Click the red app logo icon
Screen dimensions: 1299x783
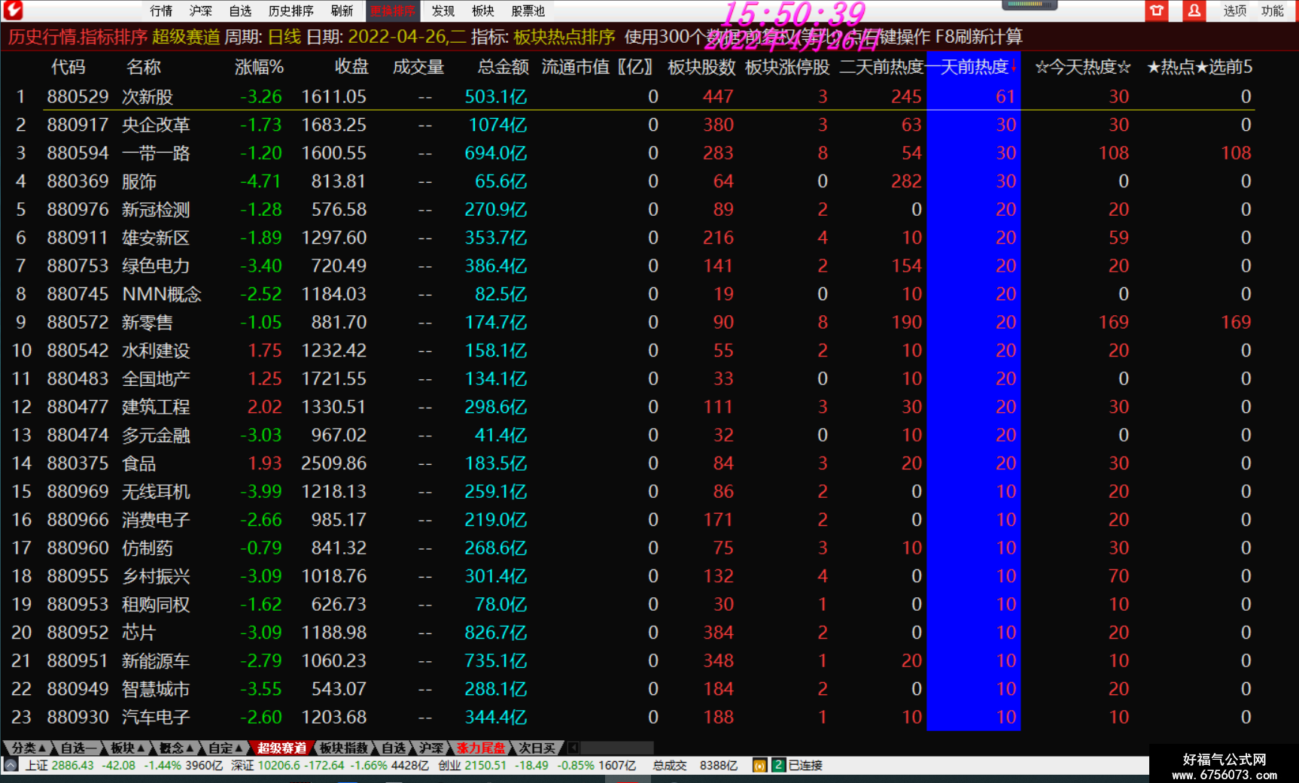[13, 10]
